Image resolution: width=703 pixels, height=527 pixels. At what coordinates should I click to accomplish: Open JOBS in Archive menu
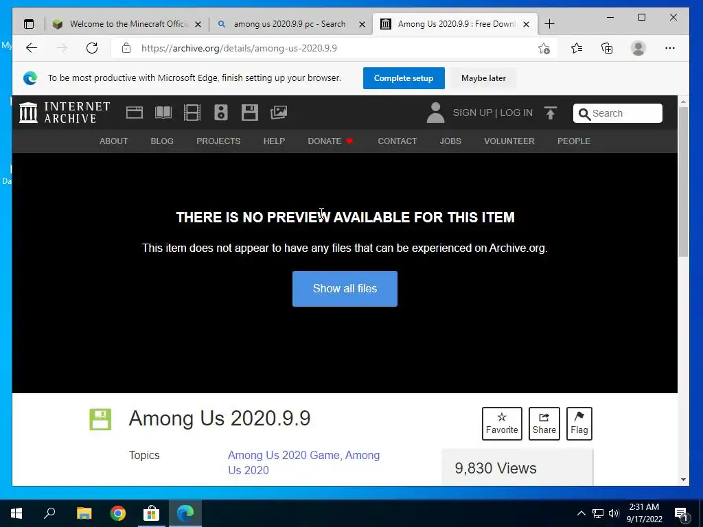(450, 141)
